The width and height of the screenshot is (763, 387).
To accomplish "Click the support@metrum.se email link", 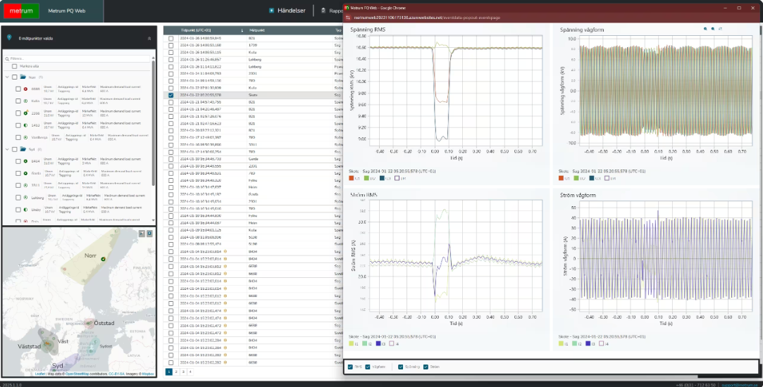I will [739, 385].
